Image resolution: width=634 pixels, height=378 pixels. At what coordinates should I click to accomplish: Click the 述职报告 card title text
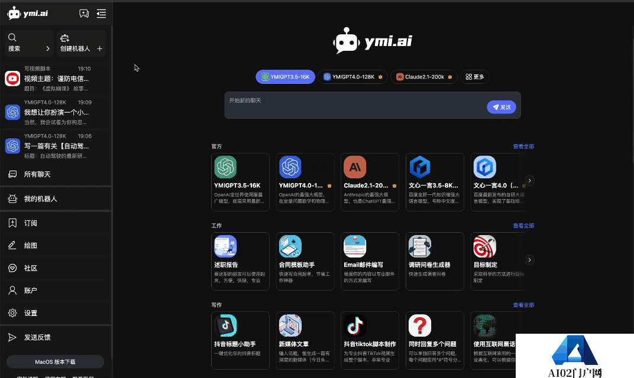226,265
